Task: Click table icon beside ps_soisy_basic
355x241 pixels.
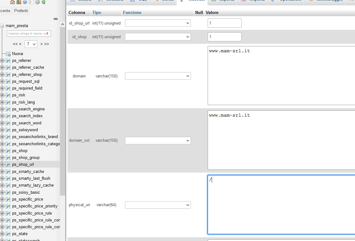Action: [8, 192]
